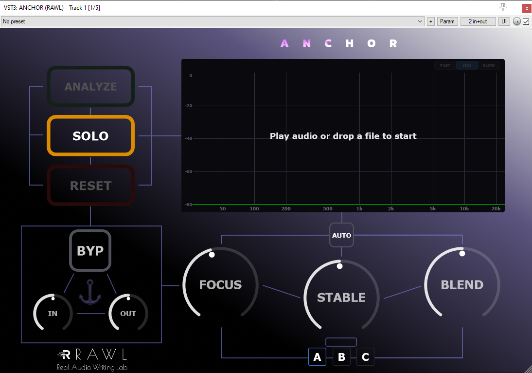
Task: Select MID analyzer speed
Action: pyautogui.click(x=467, y=65)
